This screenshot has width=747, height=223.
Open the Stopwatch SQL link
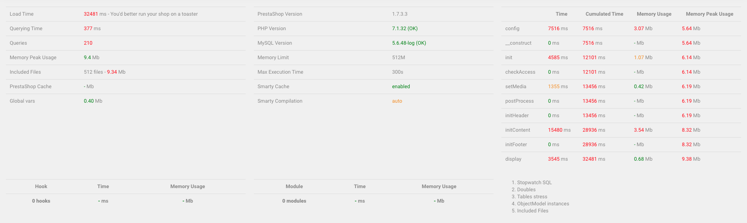click(534, 183)
